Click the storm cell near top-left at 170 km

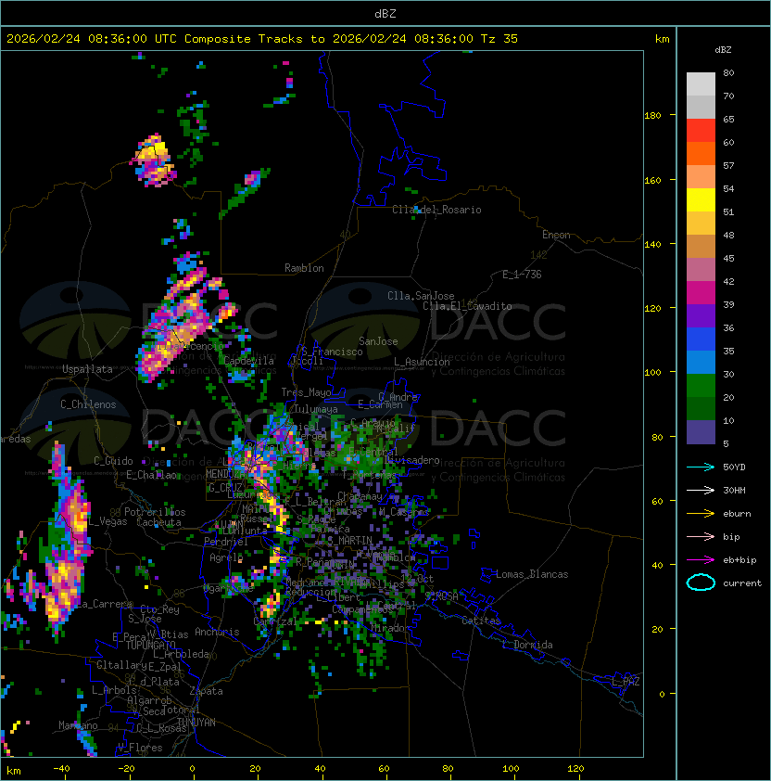click(x=154, y=160)
